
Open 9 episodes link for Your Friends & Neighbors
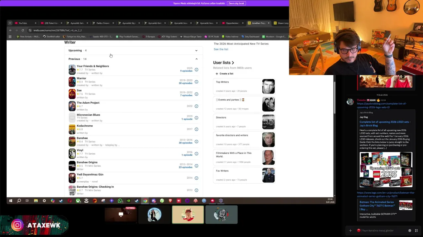pyautogui.click(x=186, y=71)
